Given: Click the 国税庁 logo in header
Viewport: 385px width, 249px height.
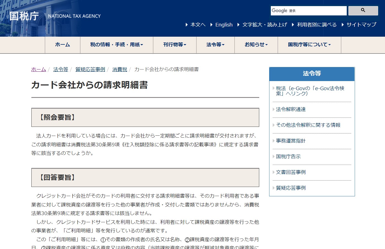Looking at the screenshot, I should click(24, 16).
